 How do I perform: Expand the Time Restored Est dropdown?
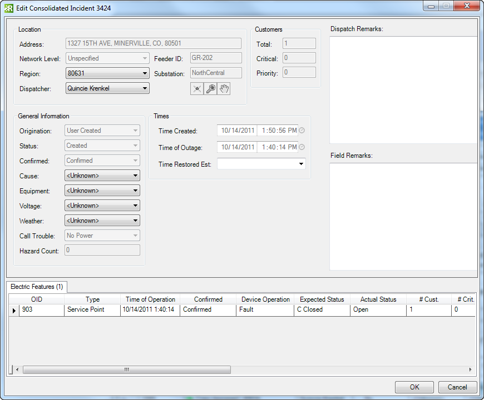click(x=301, y=164)
